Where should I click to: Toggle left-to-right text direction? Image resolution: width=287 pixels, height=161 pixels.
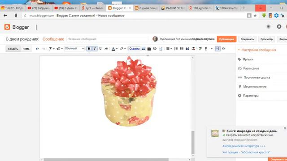point(217,49)
